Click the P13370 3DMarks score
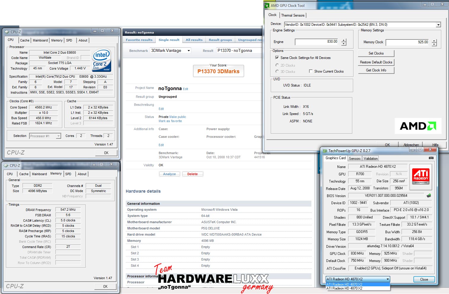 point(218,71)
